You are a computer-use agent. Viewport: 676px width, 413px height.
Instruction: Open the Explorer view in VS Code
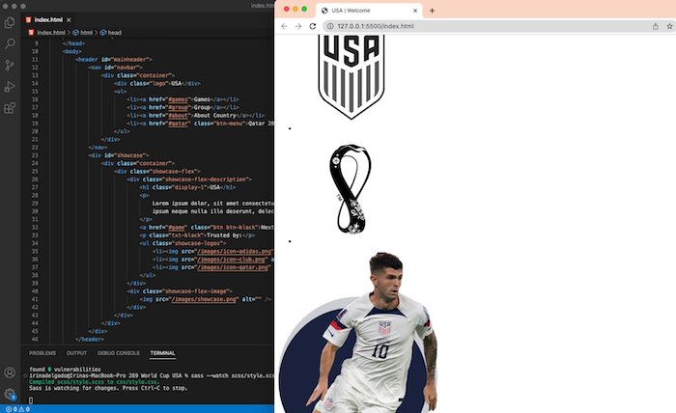pyautogui.click(x=10, y=22)
